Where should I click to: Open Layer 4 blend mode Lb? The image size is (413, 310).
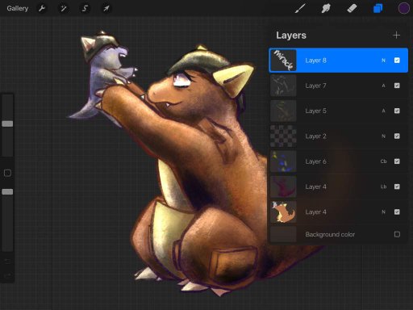coord(383,186)
